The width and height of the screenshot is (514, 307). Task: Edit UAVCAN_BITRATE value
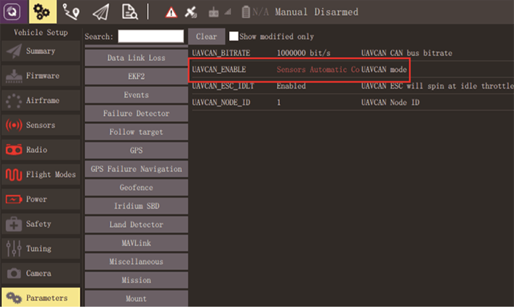pyautogui.click(x=305, y=54)
